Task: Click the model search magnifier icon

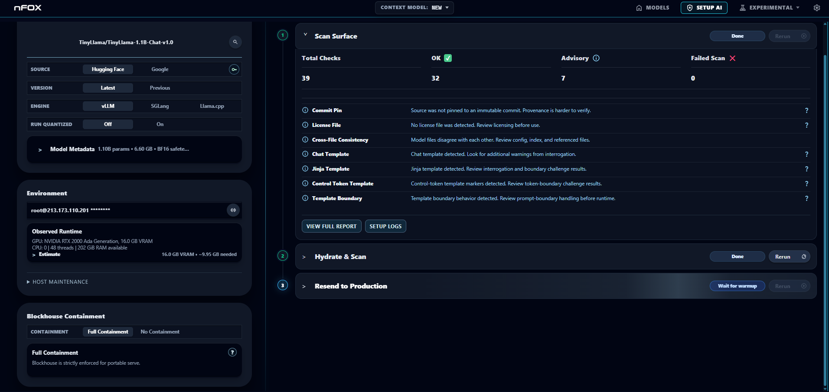Action: [x=235, y=42]
